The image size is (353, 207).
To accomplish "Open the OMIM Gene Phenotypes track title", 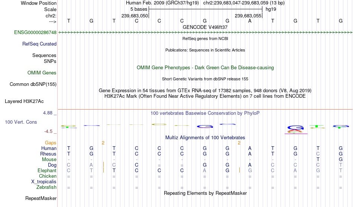I will (x=205, y=68).
